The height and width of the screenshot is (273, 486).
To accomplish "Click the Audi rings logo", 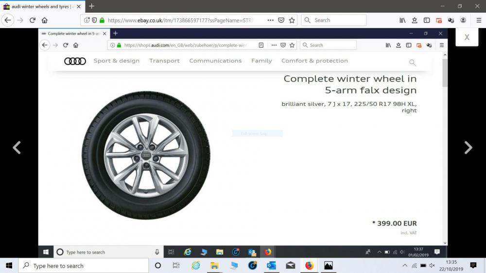I will click(x=75, y=61).
